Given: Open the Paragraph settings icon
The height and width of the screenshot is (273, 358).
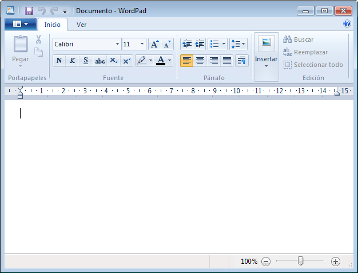Looking at the screenshot, I should (241, 61).
